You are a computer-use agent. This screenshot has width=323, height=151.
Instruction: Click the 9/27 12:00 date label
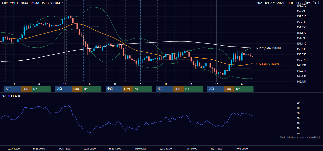coord(14,148)
